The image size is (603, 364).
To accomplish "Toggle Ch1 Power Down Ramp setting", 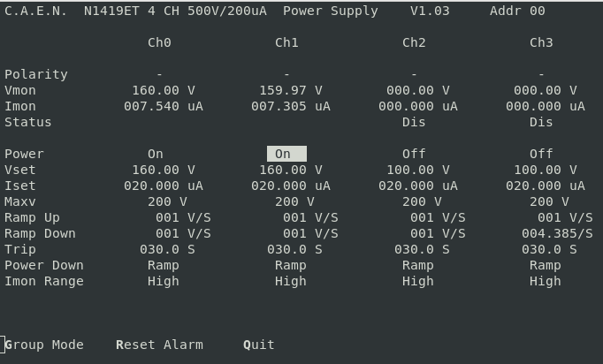I will tap(291, 266).
